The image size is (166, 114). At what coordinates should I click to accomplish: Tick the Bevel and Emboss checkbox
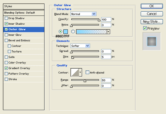tap(6, 40)
